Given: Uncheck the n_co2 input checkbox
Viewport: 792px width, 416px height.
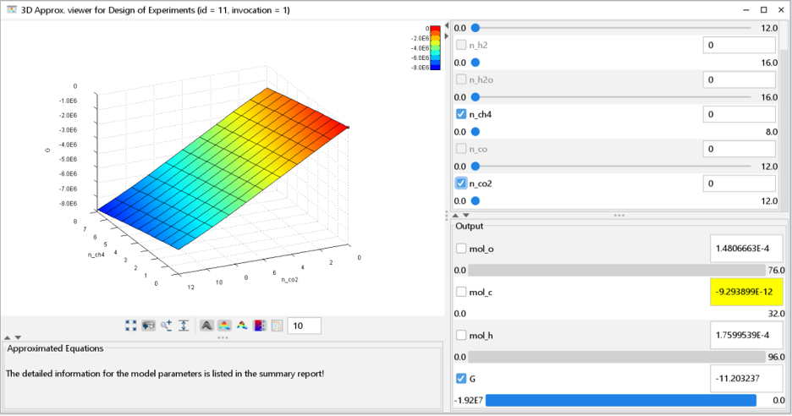Looking at the screenshot, I should [461, 183].
